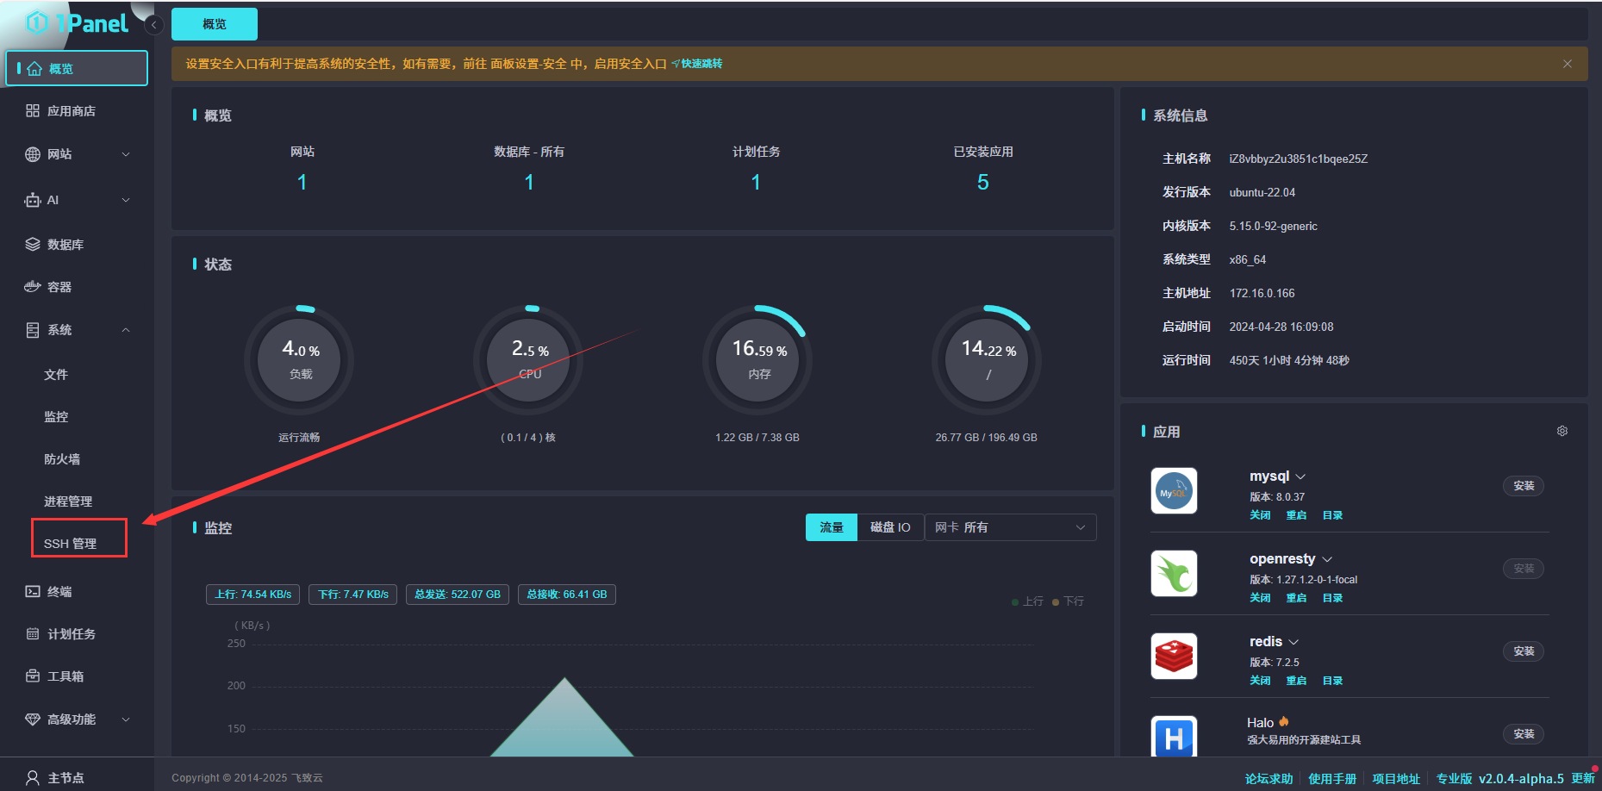Select SSH 管理 in the sidebar
1602x791 pixels.
click(71, 544)
